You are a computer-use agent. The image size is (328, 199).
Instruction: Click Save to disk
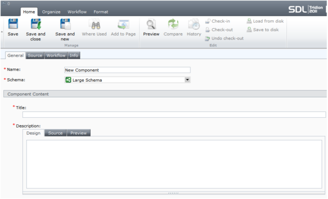[x=263, y=30]
